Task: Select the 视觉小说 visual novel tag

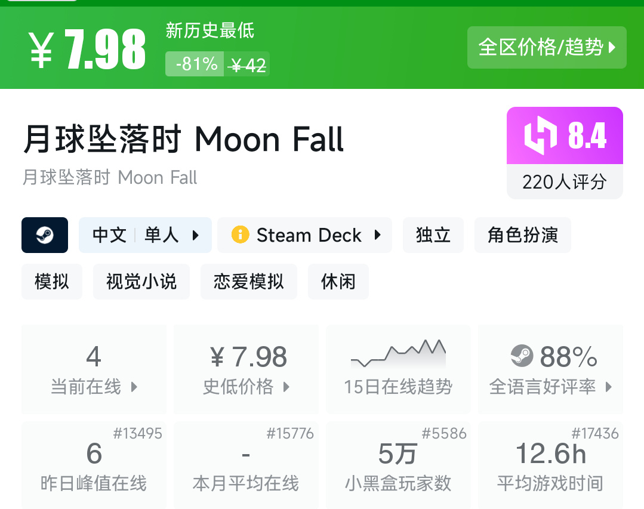Action: coord(141,282)
